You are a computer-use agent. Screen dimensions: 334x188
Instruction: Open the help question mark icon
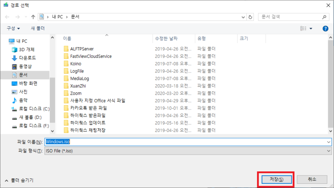pyautogui.click(x=326, y=28)
